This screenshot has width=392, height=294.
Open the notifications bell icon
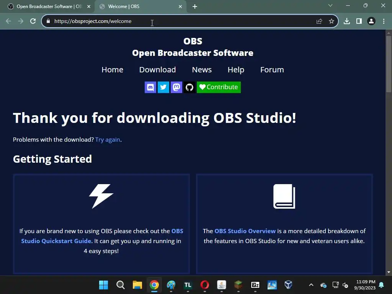click(x=382, y=285)
